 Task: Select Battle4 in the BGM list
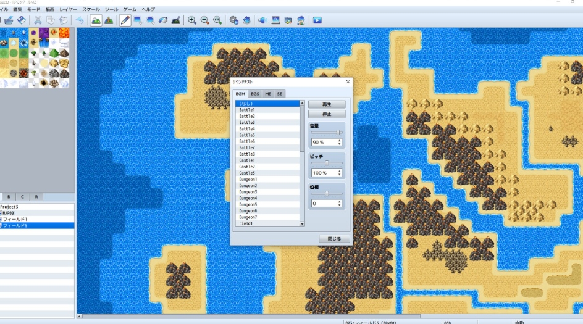tap(267, 129)
